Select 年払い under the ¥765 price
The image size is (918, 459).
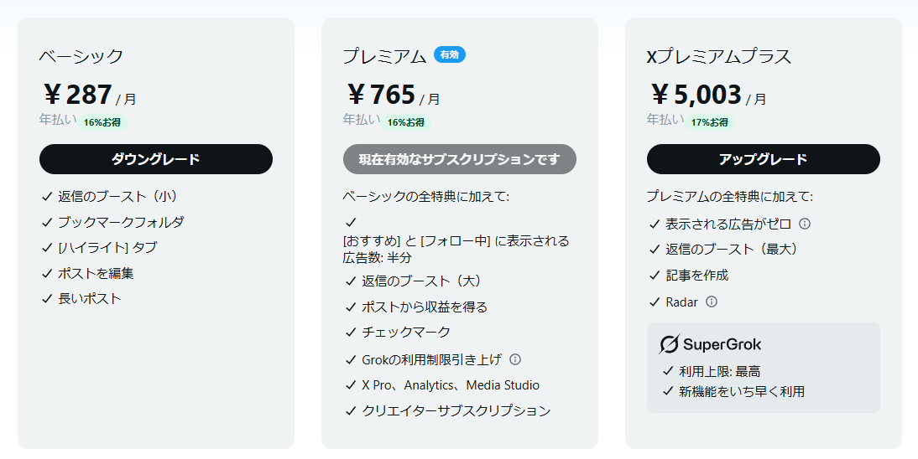tap(361, 120)
